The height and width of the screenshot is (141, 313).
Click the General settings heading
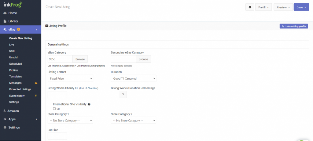58,45
